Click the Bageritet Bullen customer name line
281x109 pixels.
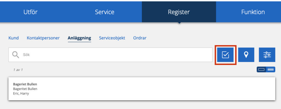coord(25,89)
